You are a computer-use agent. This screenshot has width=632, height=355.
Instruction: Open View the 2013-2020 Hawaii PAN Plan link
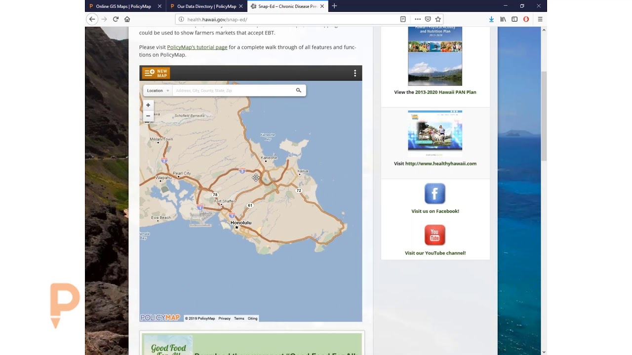tap(435, 92)
